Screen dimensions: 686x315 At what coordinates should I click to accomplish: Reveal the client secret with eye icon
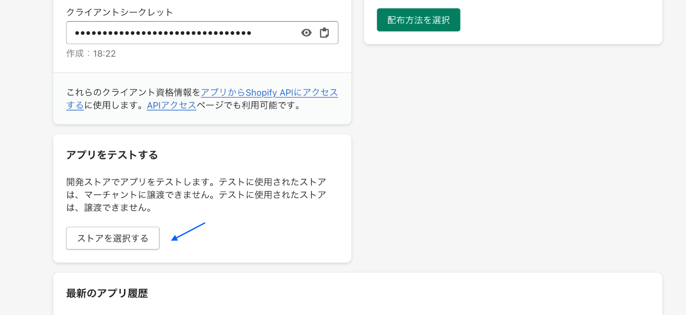[306, 33]
